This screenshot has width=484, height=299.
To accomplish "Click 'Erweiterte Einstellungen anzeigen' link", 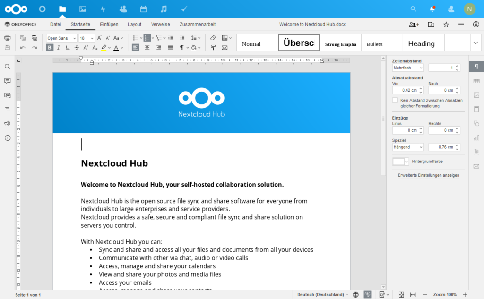I will tap(428, 175).
